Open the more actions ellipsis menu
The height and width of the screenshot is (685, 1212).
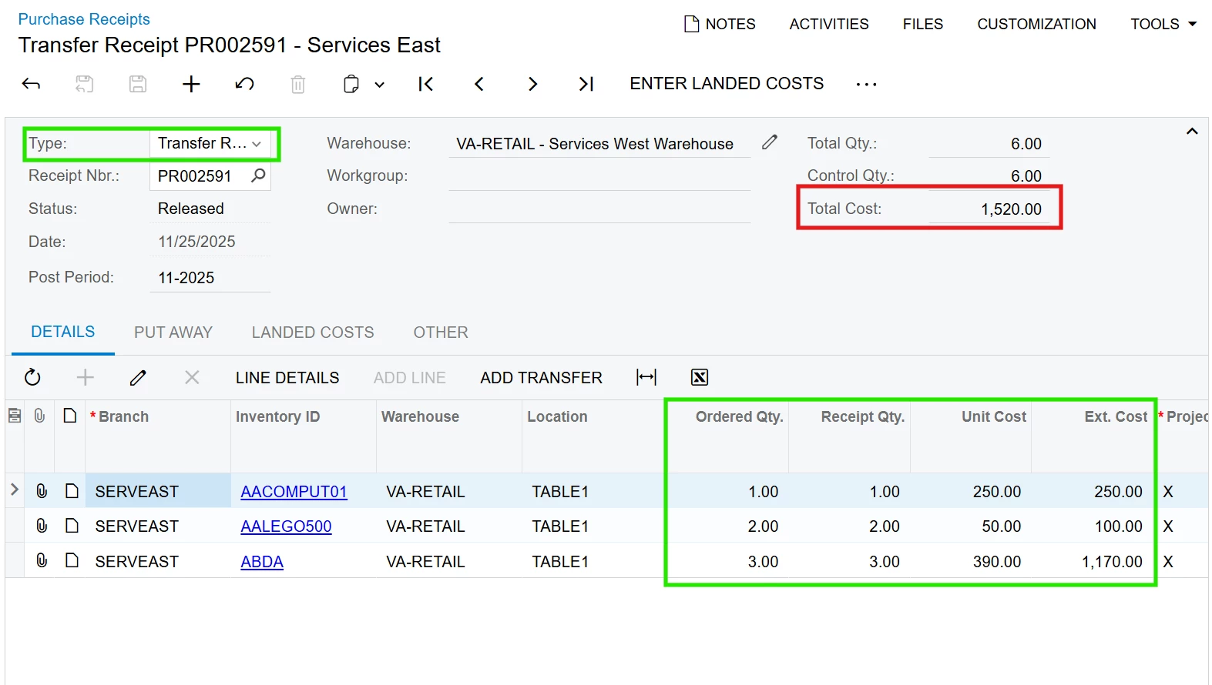point(866,84)
